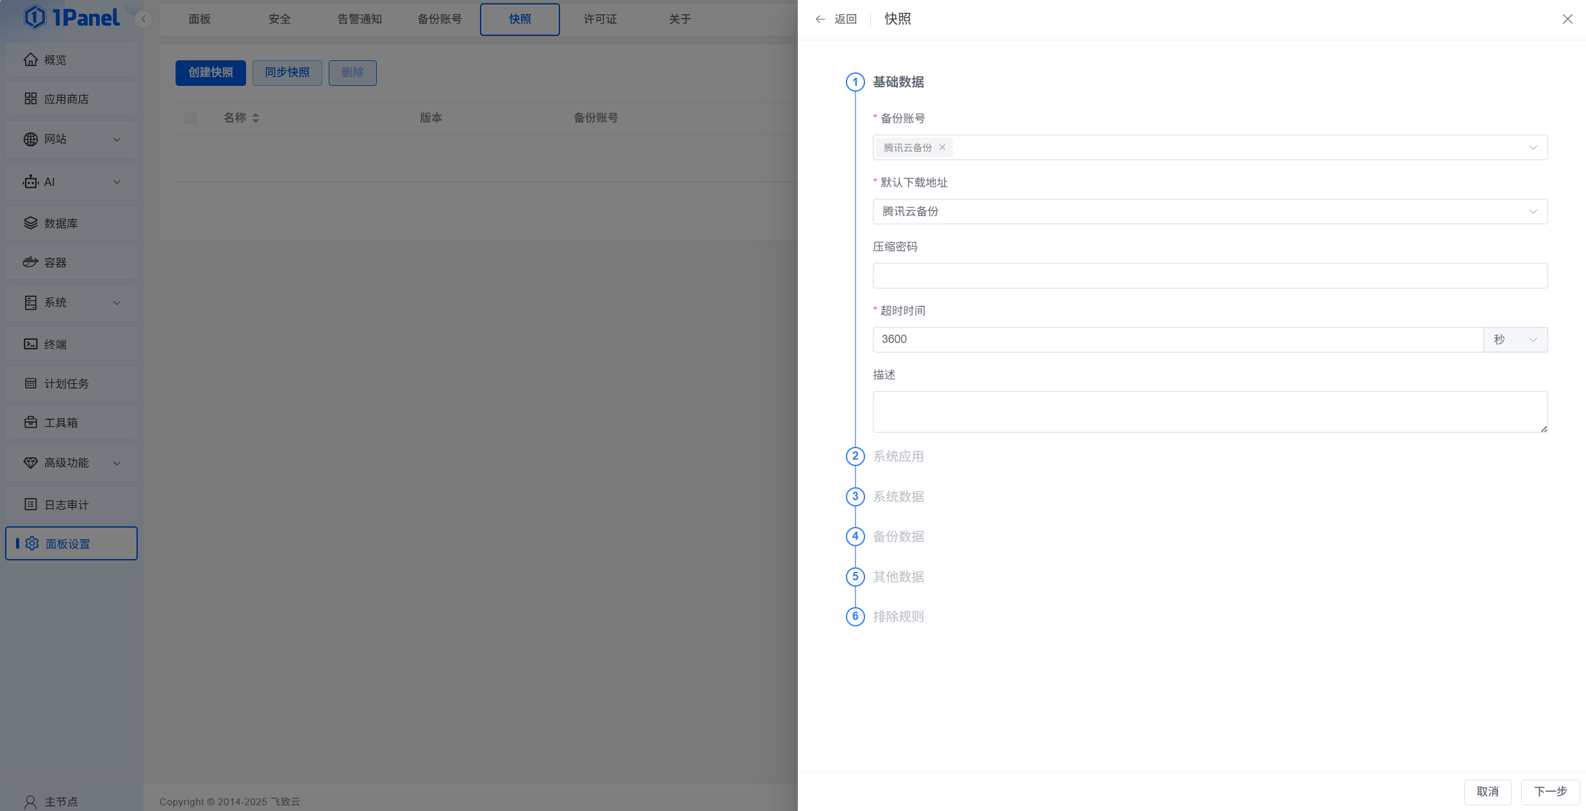The image size is (1586, 811).
Task: Open the App Store grid icon
Action: point(30,99)
